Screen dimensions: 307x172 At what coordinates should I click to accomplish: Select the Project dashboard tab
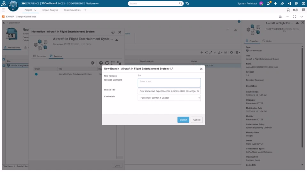point(28,10)
